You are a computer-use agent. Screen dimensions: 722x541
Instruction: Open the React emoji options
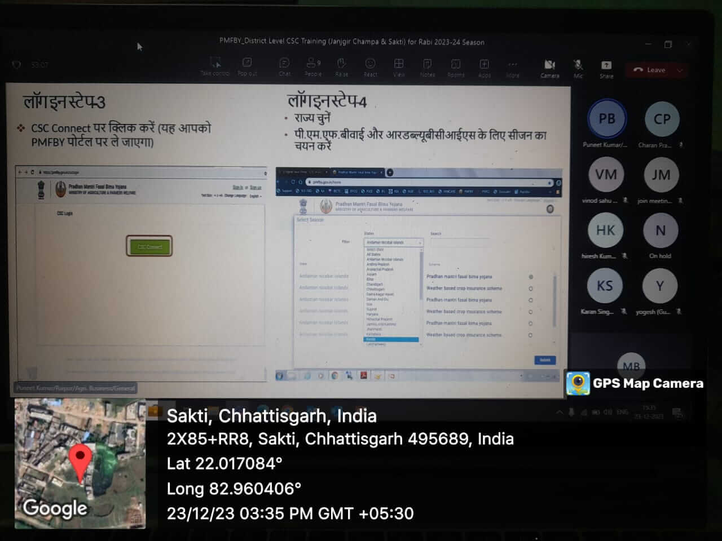pyautogui.click(x=370, y=66)
